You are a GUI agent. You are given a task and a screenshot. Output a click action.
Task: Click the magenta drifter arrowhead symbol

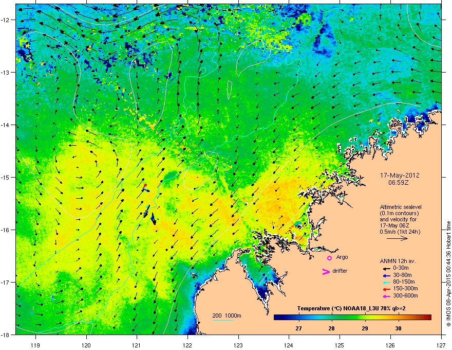click(326, 271)
